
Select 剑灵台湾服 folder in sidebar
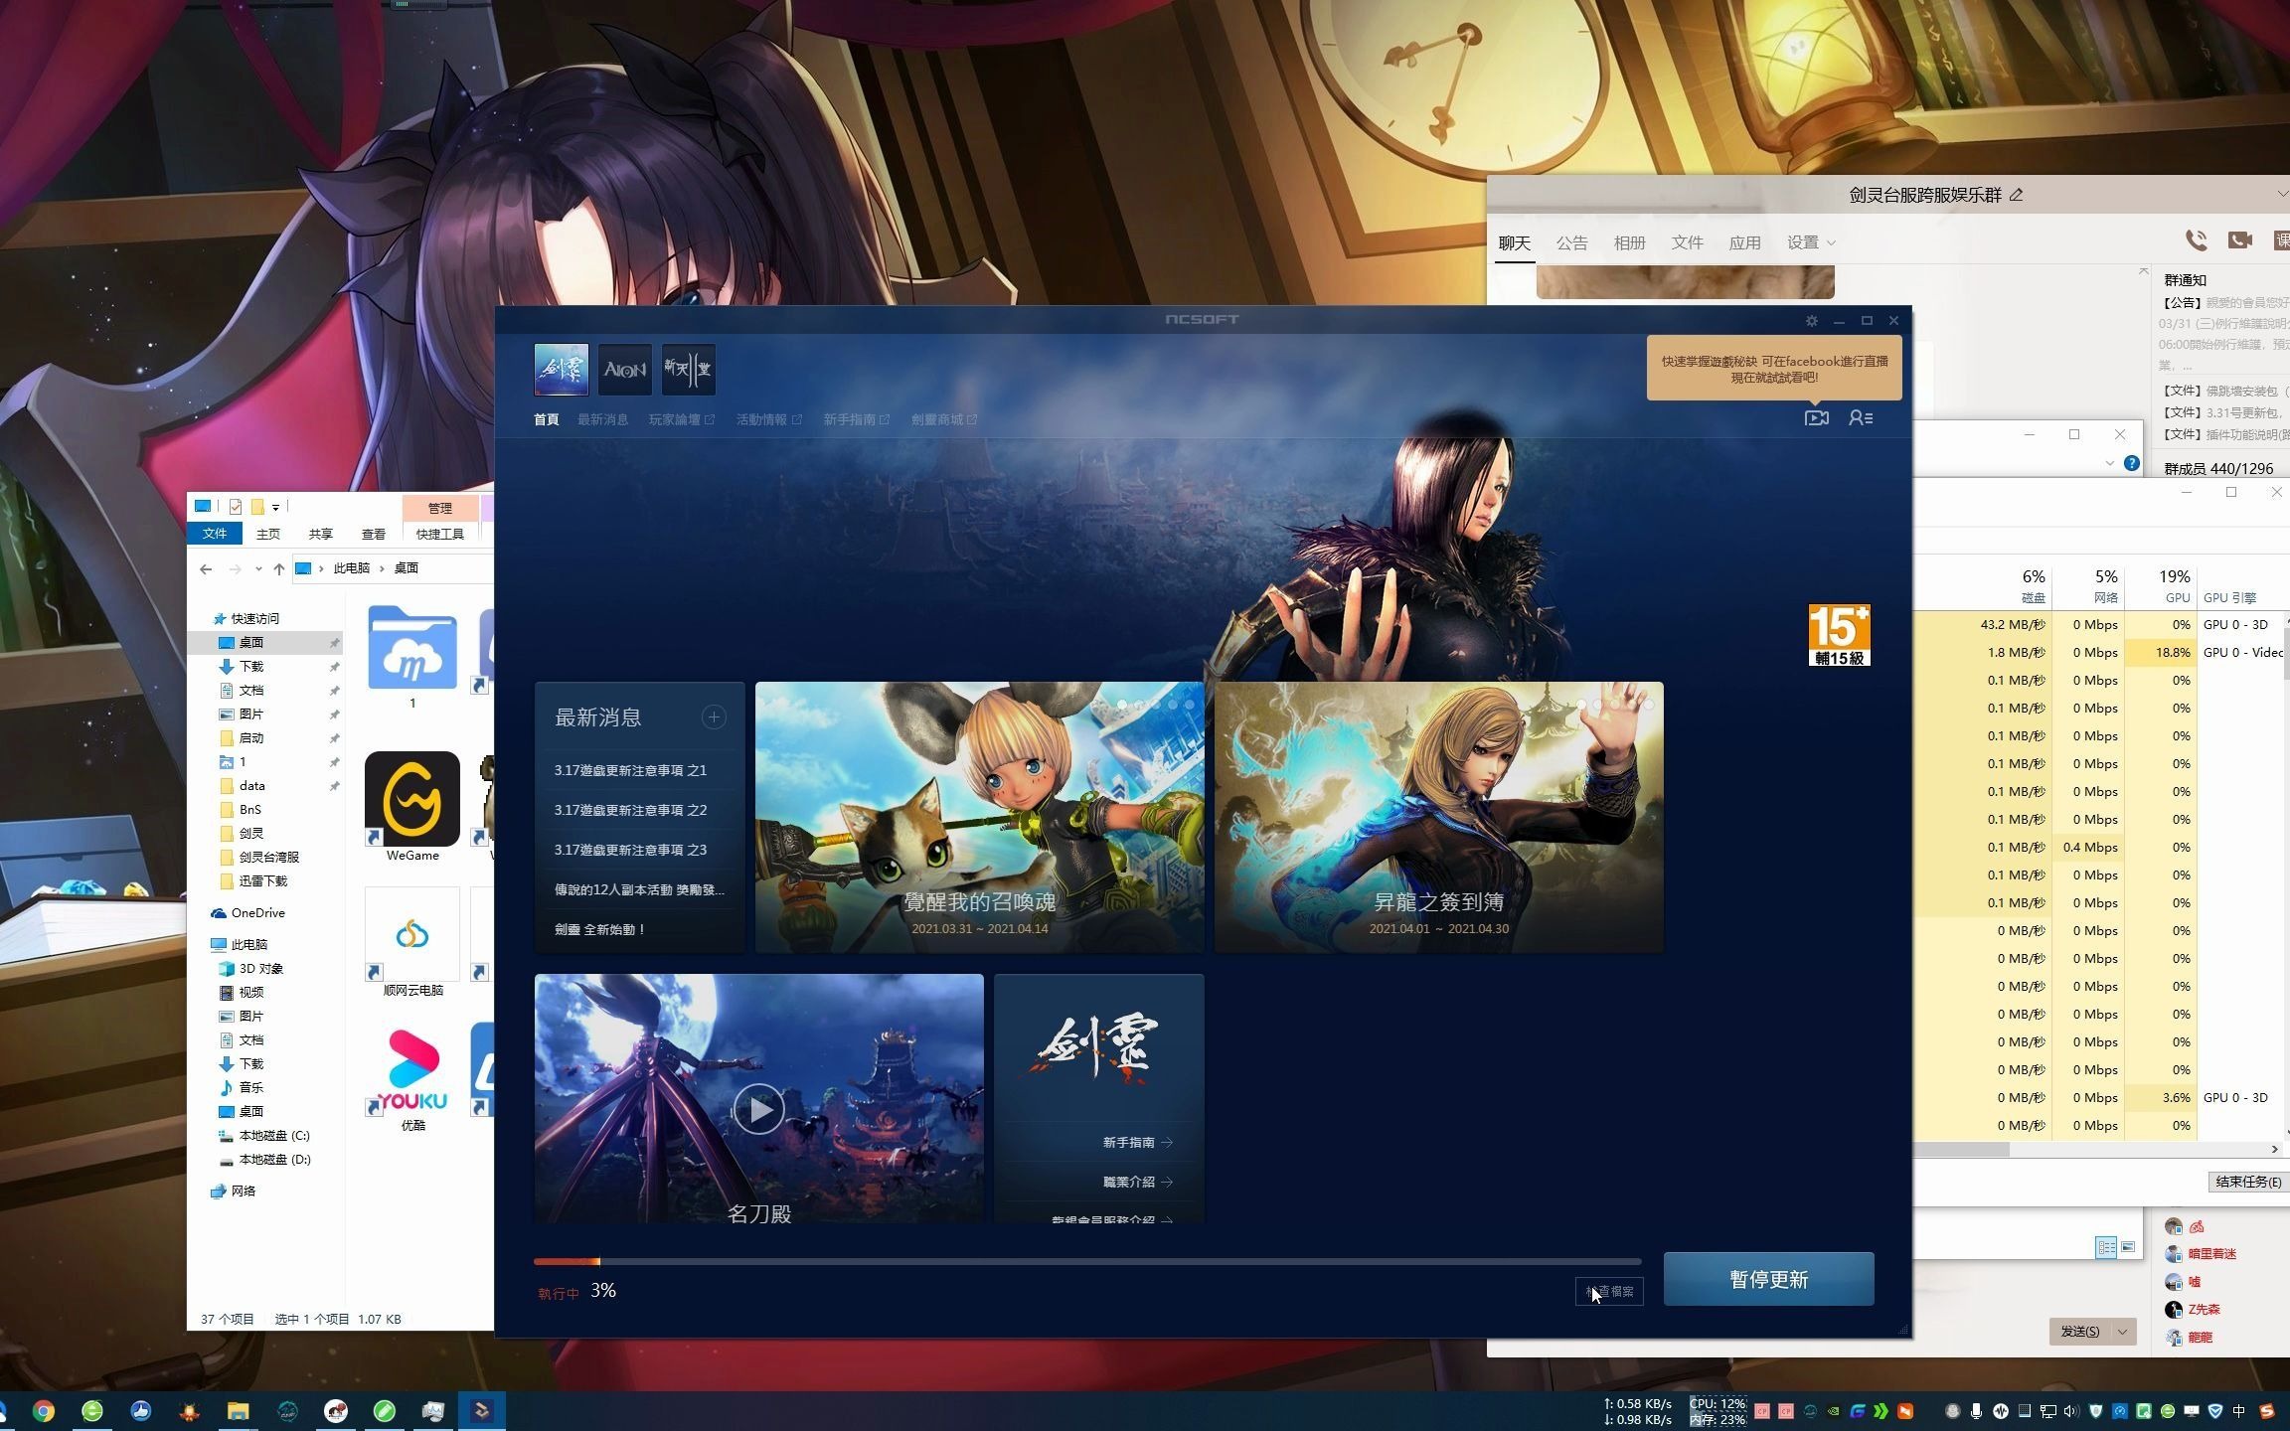tap(268, 857)
